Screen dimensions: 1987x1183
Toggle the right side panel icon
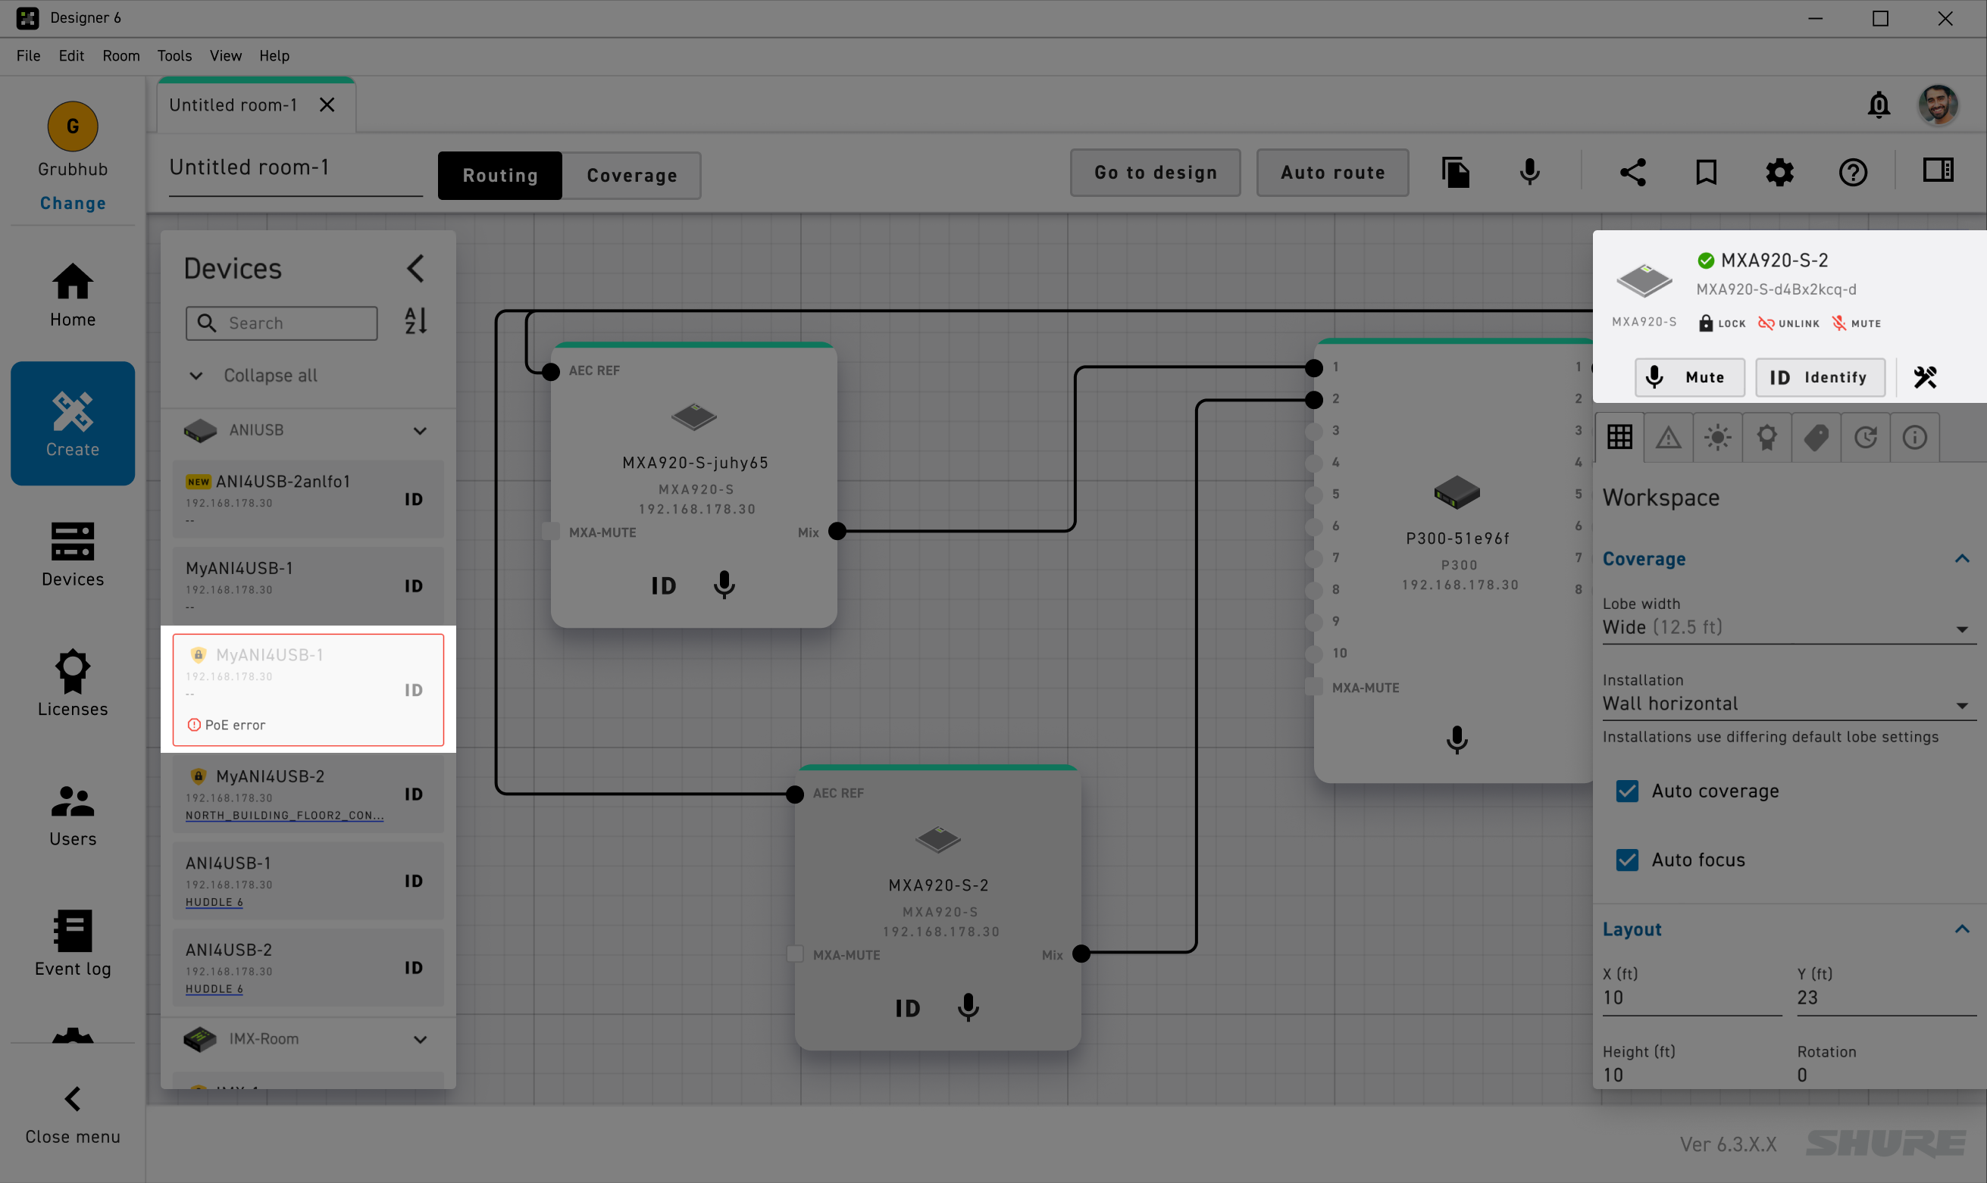[x=1938, y=170]
